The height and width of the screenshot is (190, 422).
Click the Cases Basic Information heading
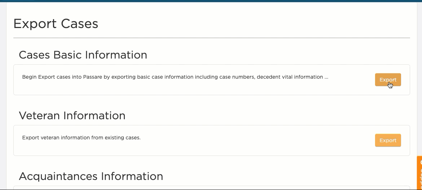(83, 55)
